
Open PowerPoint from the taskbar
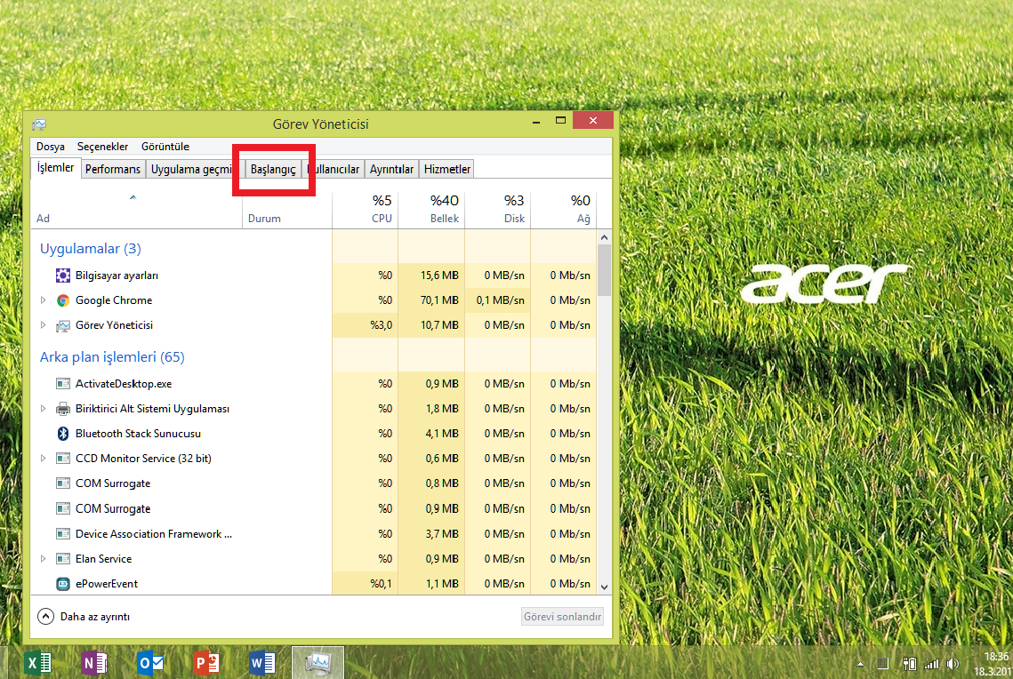(x=206, y=663)
